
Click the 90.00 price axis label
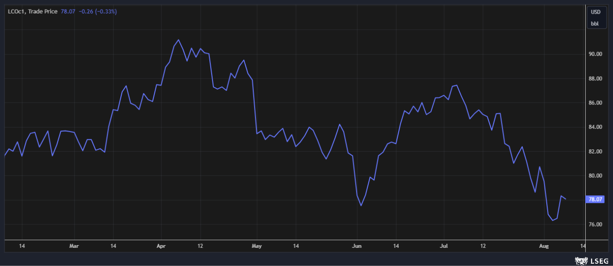pos(595,54)
